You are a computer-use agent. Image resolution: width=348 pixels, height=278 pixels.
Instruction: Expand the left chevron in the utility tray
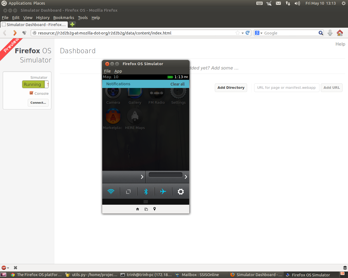pos(142,176)
